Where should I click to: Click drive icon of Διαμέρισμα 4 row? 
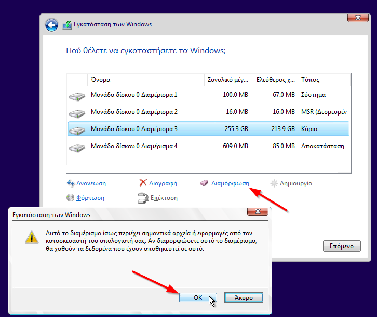coord(77,148)
